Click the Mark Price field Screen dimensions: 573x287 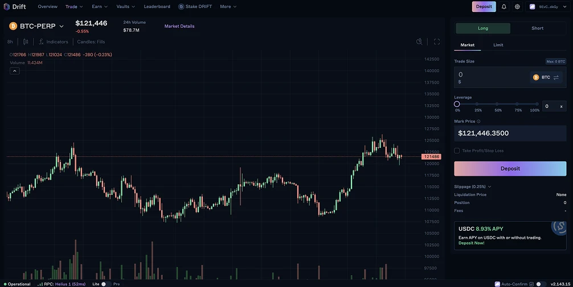point(510,133)
